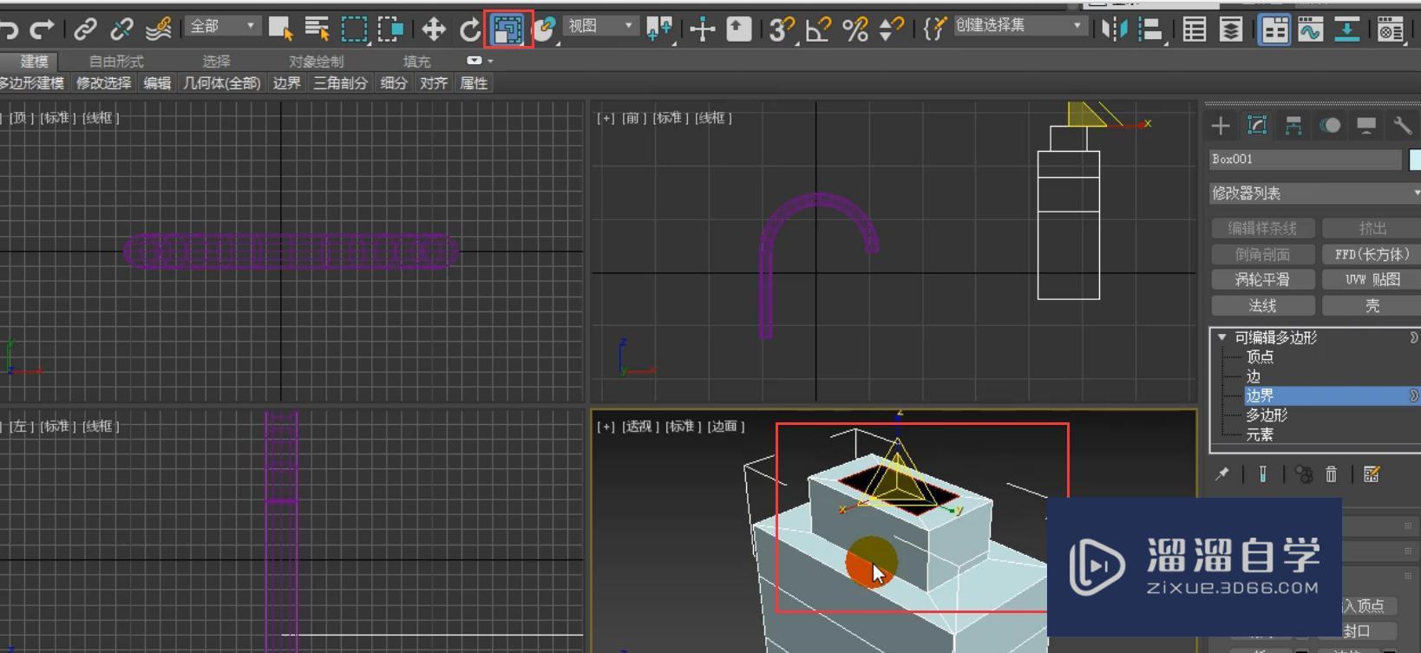Click the UVW 贴图 modifier button
1421x653 pixels.
[x=1372, y=279]
